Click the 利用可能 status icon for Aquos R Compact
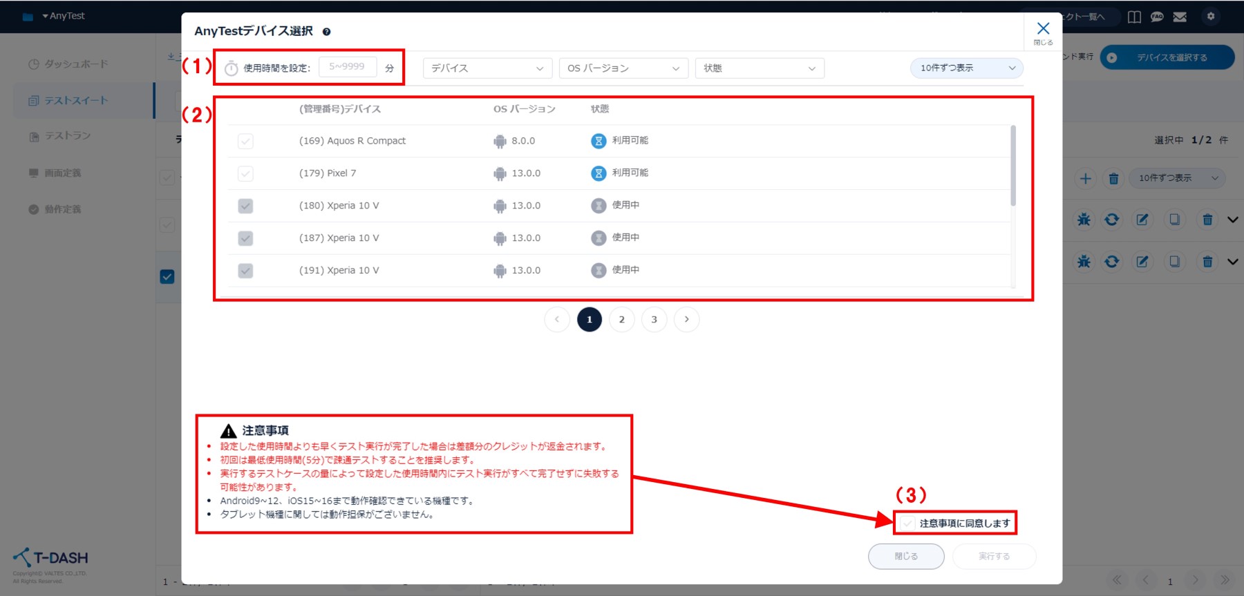Viewport: 1244px width, 596px height. pyautogui.click(x=599, y=141)
